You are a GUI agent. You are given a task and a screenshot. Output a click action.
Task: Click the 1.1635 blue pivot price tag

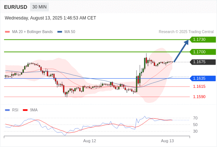pyautogui.click(x=203, y=78)
